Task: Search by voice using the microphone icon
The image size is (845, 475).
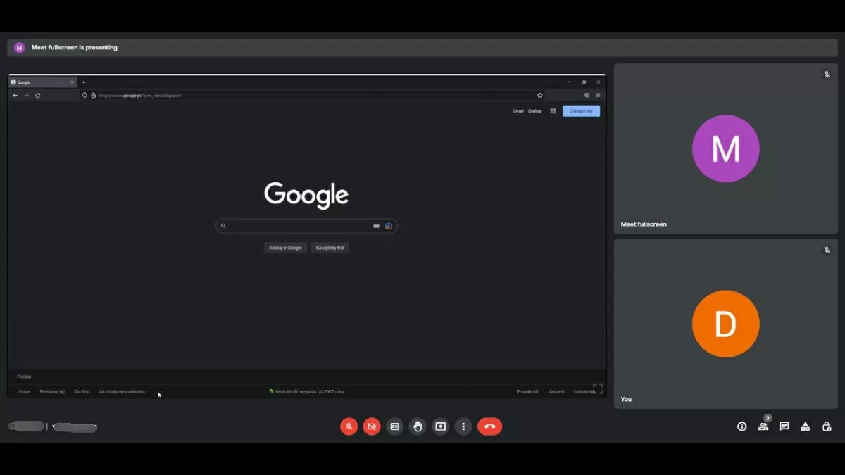Action: (376, 226)
